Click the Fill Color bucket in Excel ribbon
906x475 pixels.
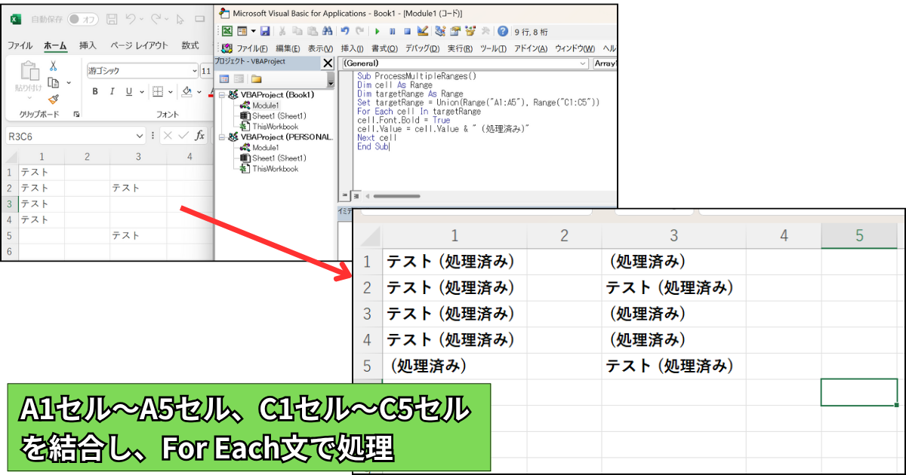click(187, 92)
